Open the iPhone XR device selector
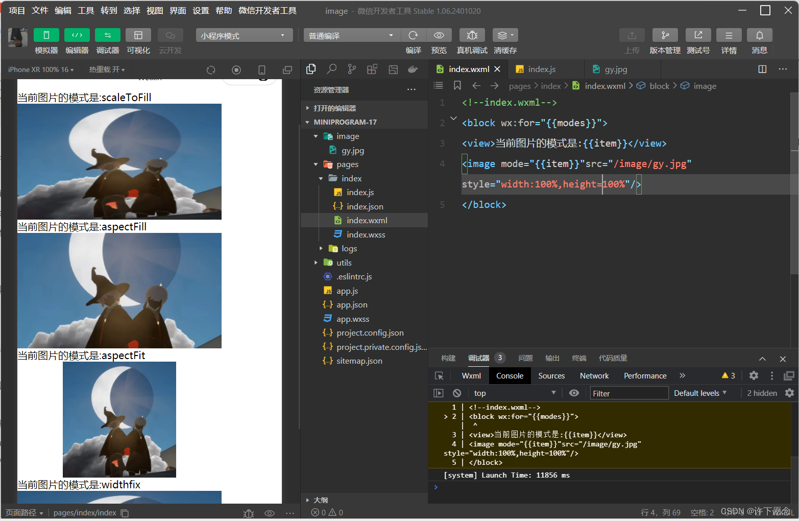Viewport: 799px width, 521px height. 41,69
